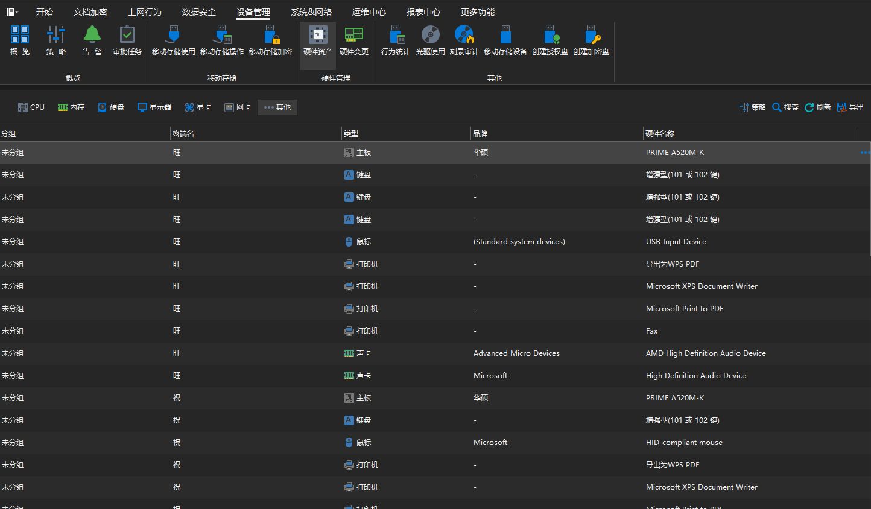Screen dimensions: 871x509
Task: Open the 概览 overview icon
Action: click(x=20, y=40)
